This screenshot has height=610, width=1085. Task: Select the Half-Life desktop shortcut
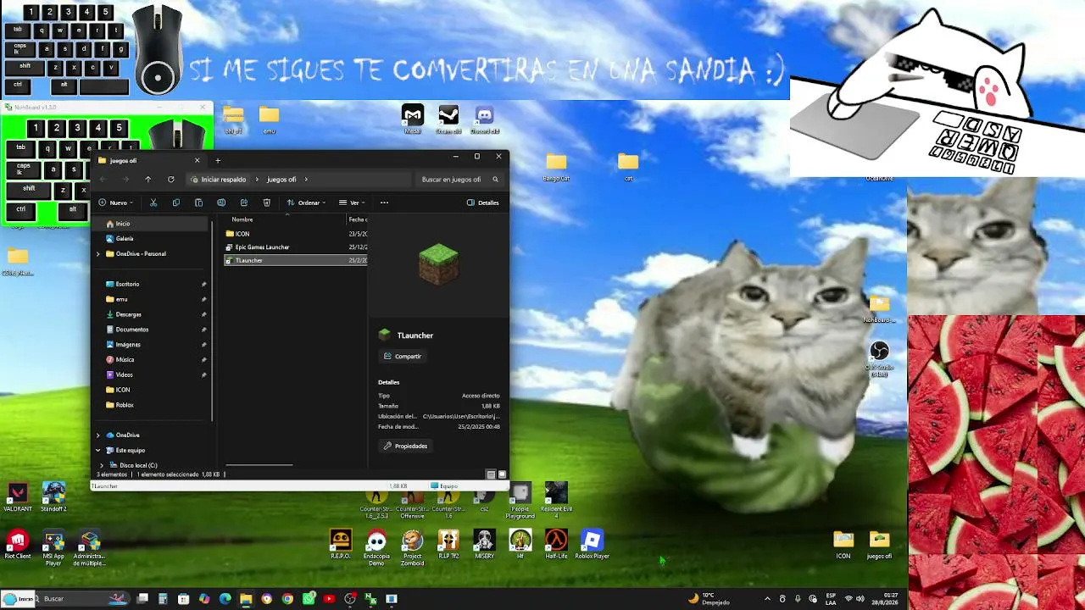556,545
